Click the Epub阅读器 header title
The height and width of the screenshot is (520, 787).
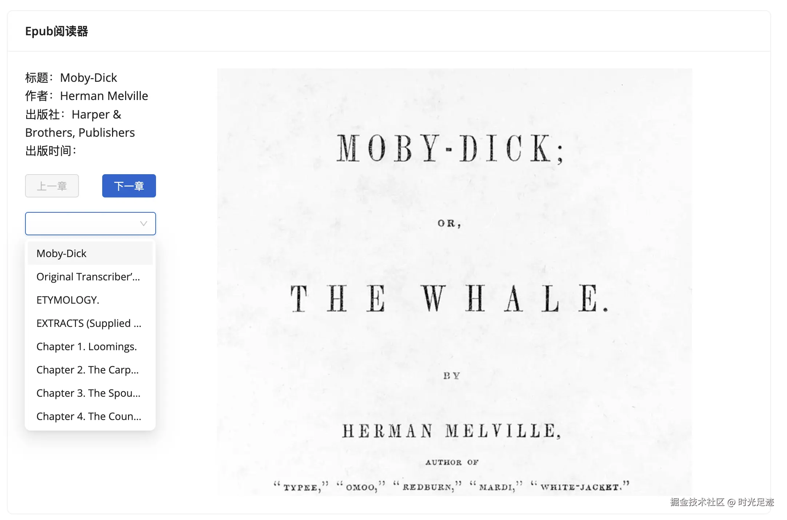pos(57,31)
